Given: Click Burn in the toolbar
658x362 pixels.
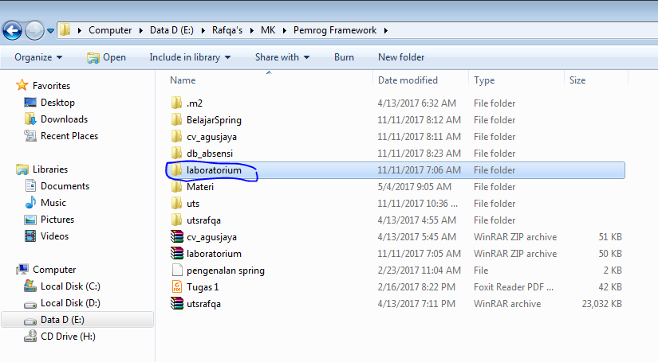Looking at the screenshot, I should pos(344,57).
